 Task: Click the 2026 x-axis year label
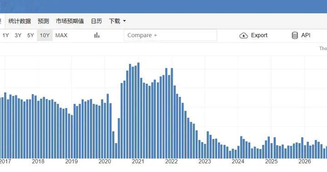pos(304,162)
